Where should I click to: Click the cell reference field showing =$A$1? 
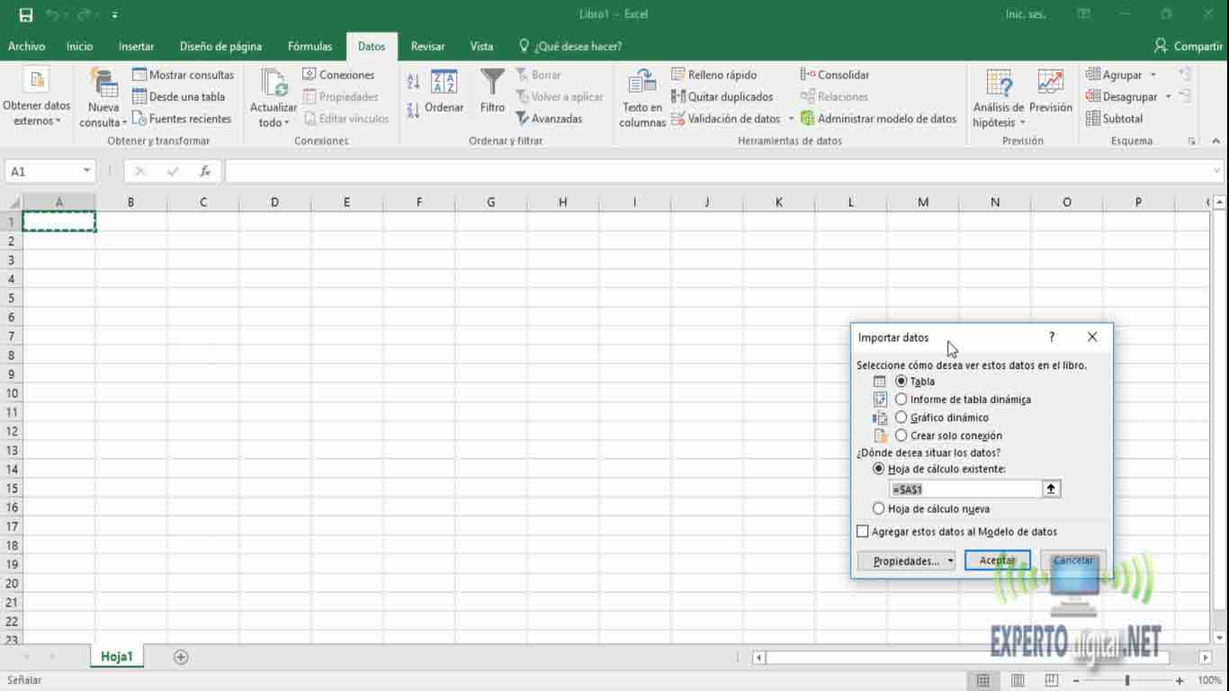964,489
